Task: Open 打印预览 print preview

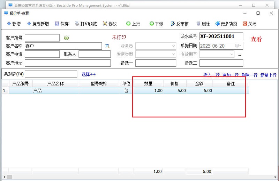Action: coord(86,24)
